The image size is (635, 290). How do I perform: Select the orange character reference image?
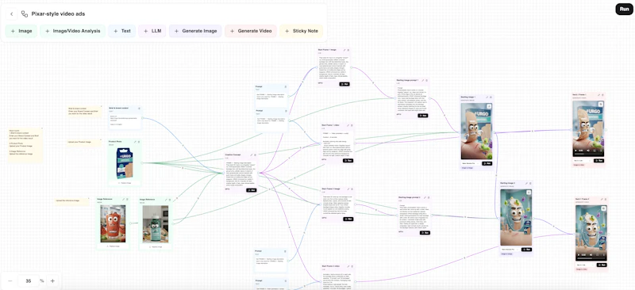point(113,223)
